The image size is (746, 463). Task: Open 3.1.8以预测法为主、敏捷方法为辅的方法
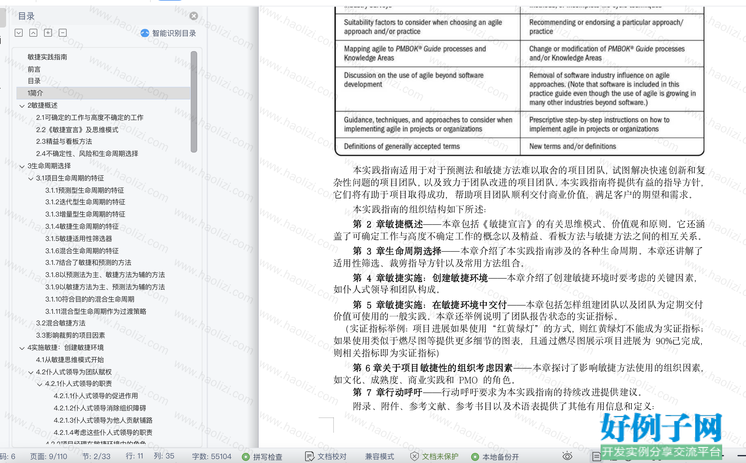coord(105,275)
